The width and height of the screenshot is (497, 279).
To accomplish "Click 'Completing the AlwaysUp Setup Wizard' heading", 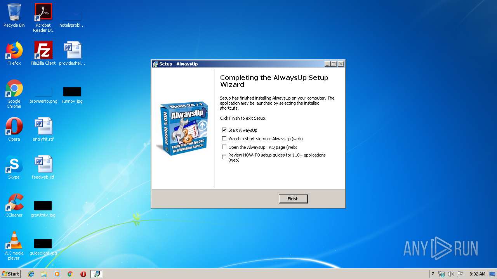I will pos(274,81).
